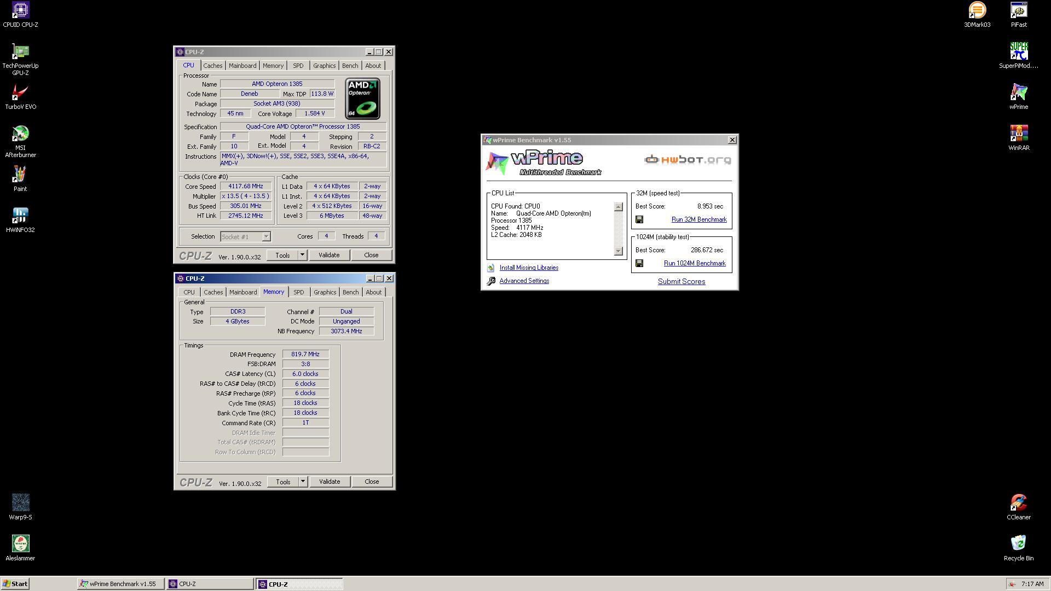Click the NB Frequency value 3073.4 MHz
The height and width of the screenshot is (591, 1051).
click(x=347, y=331)
